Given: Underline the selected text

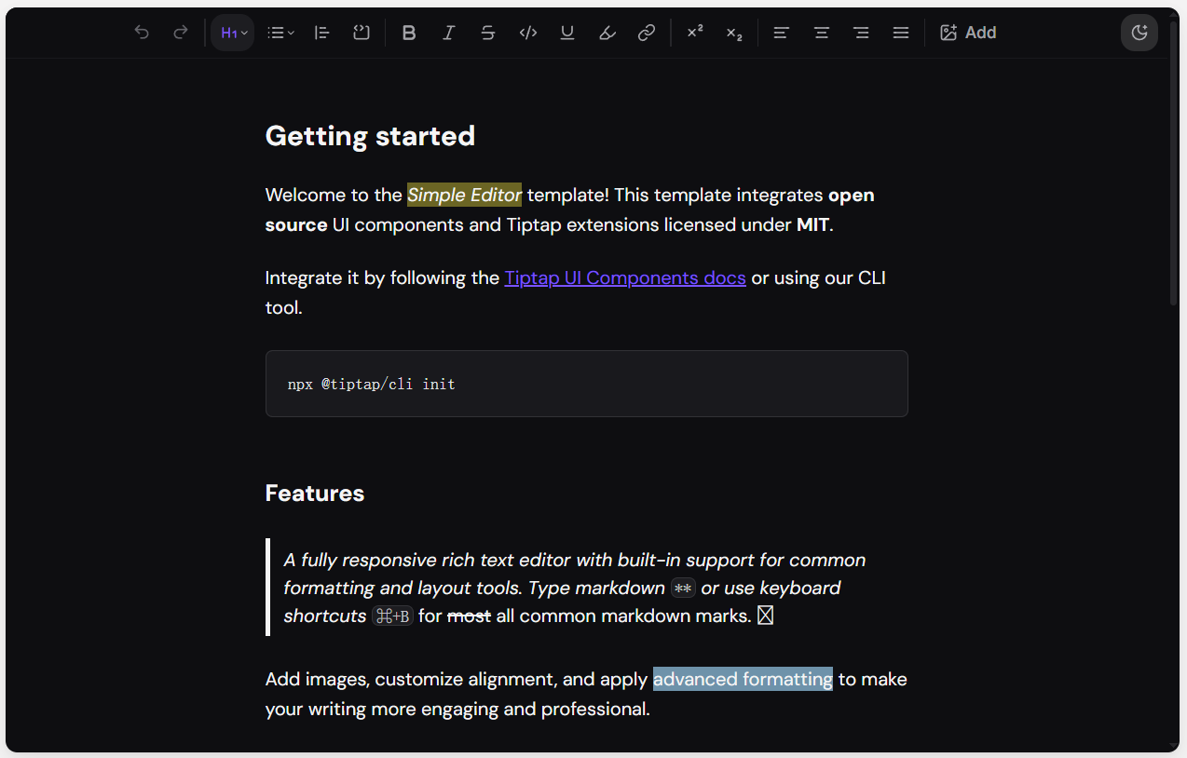Looking at the screenshot, I should point(567,33).
